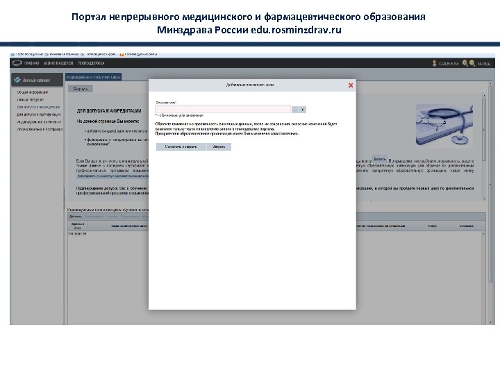Image resolution: width=500 pixels, height=375 pixels.
Task: Click the user profile icon in the top bar
Action: [x=434, y=63]
